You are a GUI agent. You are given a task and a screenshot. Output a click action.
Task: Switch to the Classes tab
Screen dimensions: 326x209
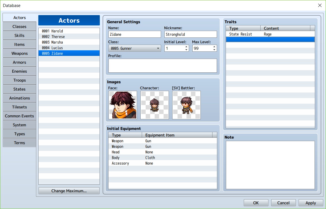20,27
